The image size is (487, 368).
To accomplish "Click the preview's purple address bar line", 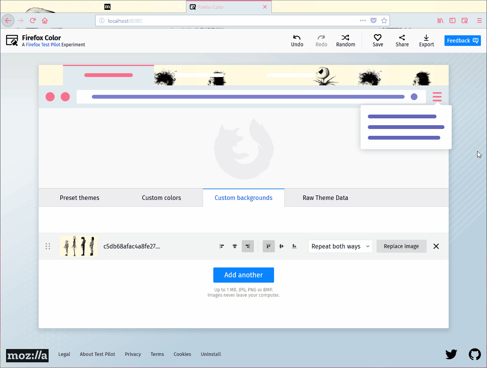I will (248, 97).
